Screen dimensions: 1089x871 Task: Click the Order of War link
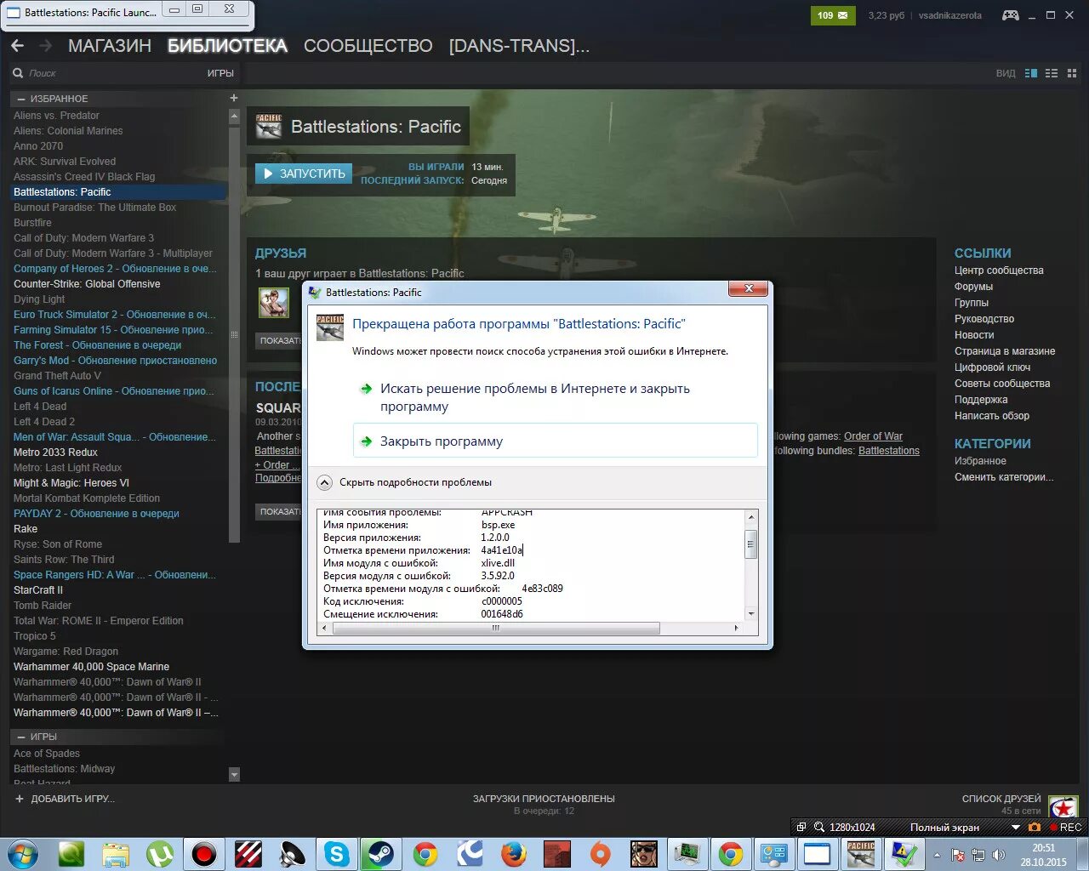click(873, 436)
